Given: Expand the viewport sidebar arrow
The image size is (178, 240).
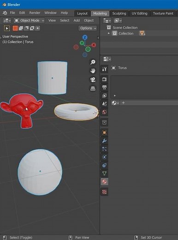Looking at the screenshot, I should point(98,38).
